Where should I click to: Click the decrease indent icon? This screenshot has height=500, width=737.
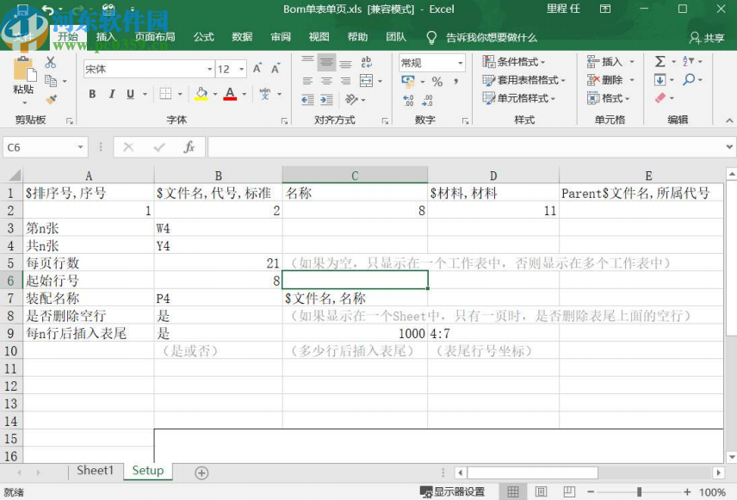307,100
